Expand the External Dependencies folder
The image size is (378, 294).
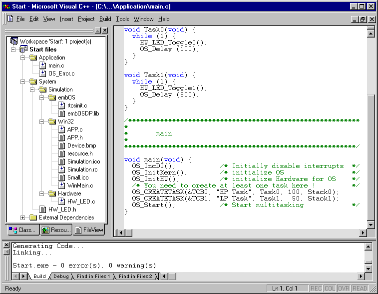coord(23,217)
